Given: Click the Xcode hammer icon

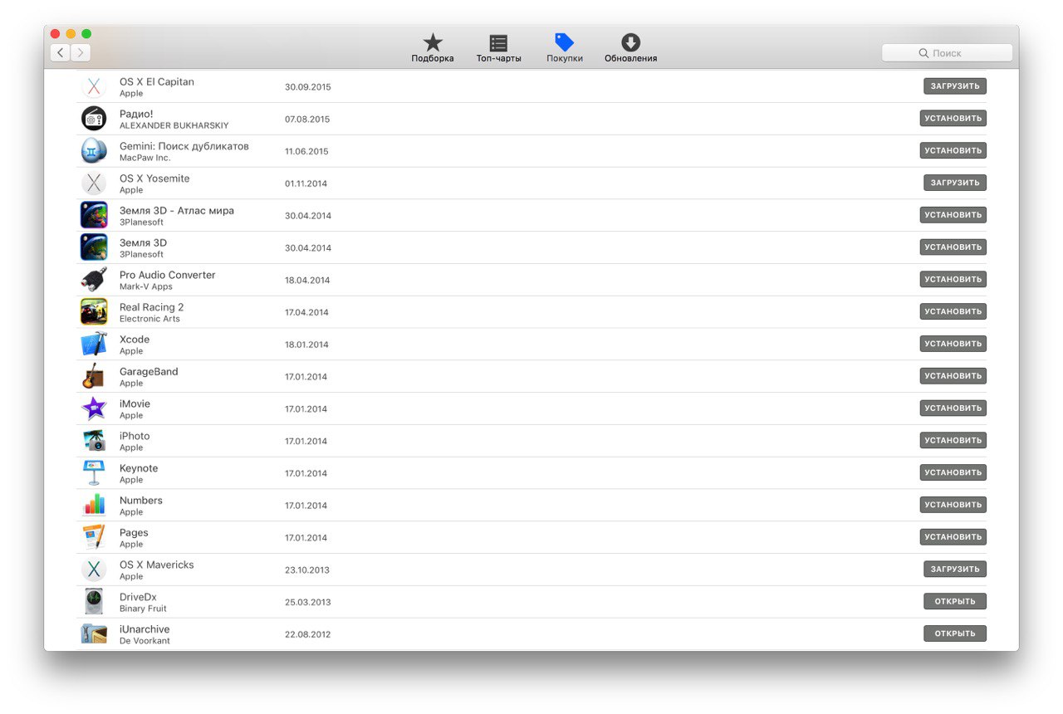Looking at the screenshot, I should click(94, 344).
